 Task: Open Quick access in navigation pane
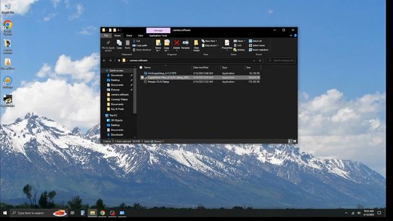[x=116, y=71]
